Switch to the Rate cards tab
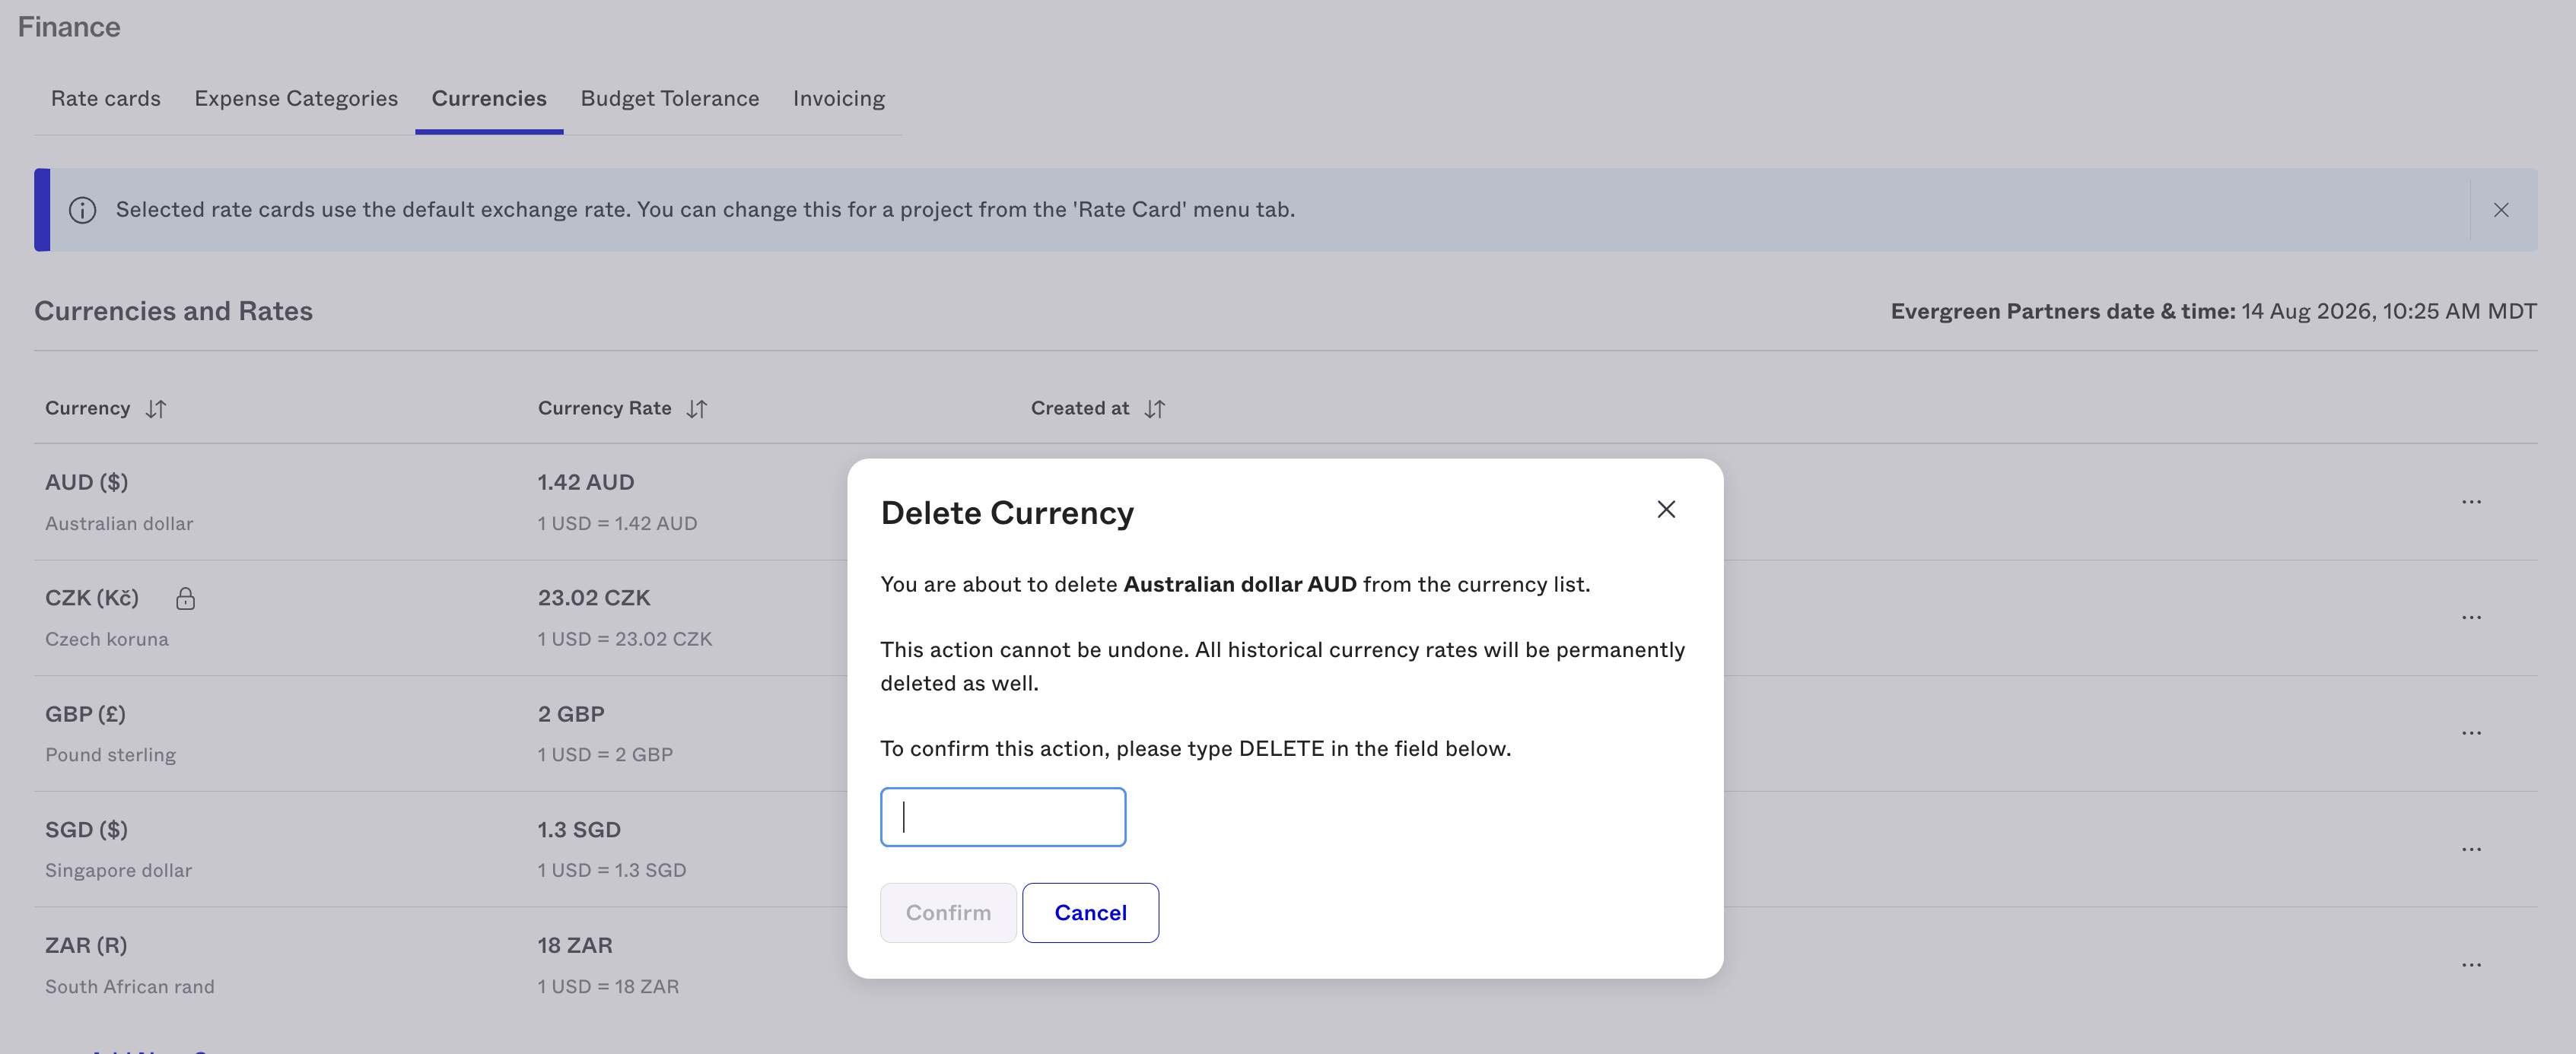The height and width of the screenshot is (1054, 2576). click(x=106, y=99)
